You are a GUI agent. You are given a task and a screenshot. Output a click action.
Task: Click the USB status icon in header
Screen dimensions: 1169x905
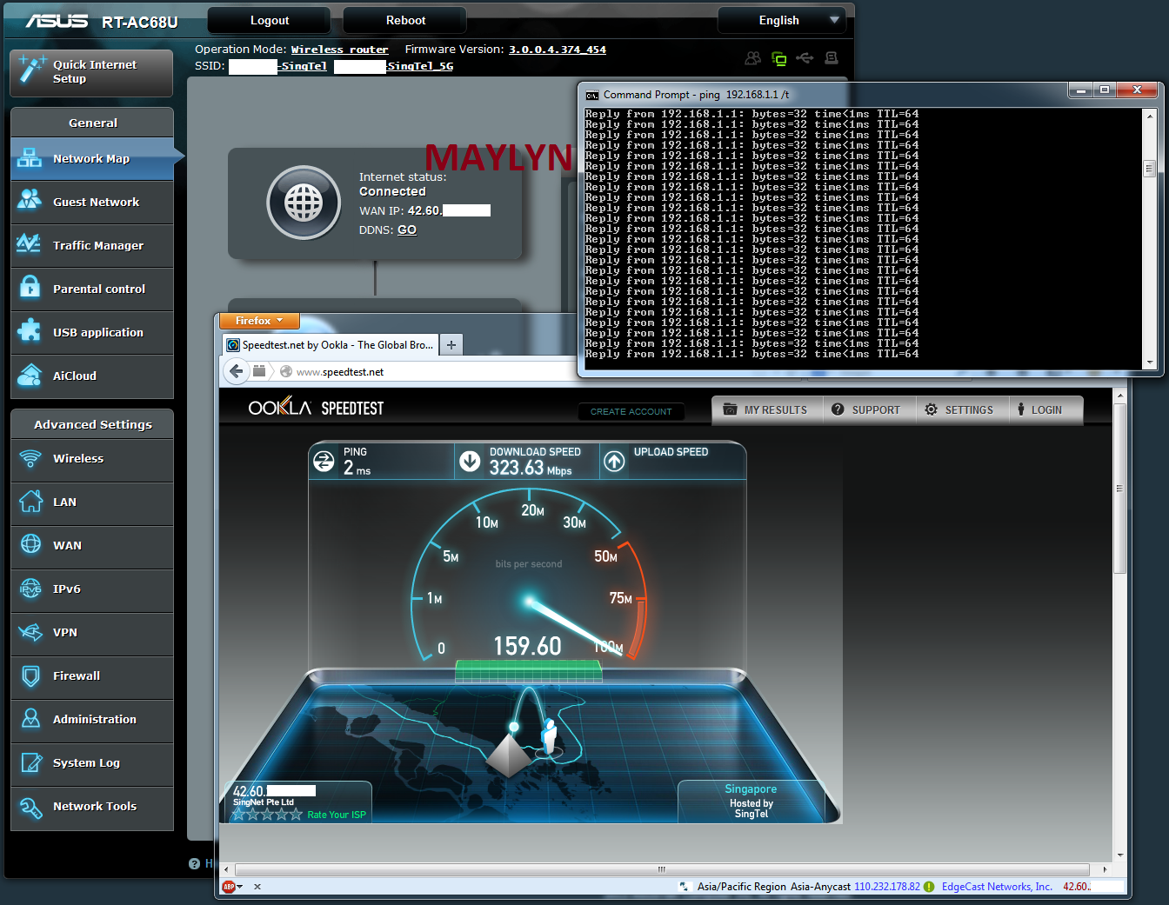coord(805,58)
